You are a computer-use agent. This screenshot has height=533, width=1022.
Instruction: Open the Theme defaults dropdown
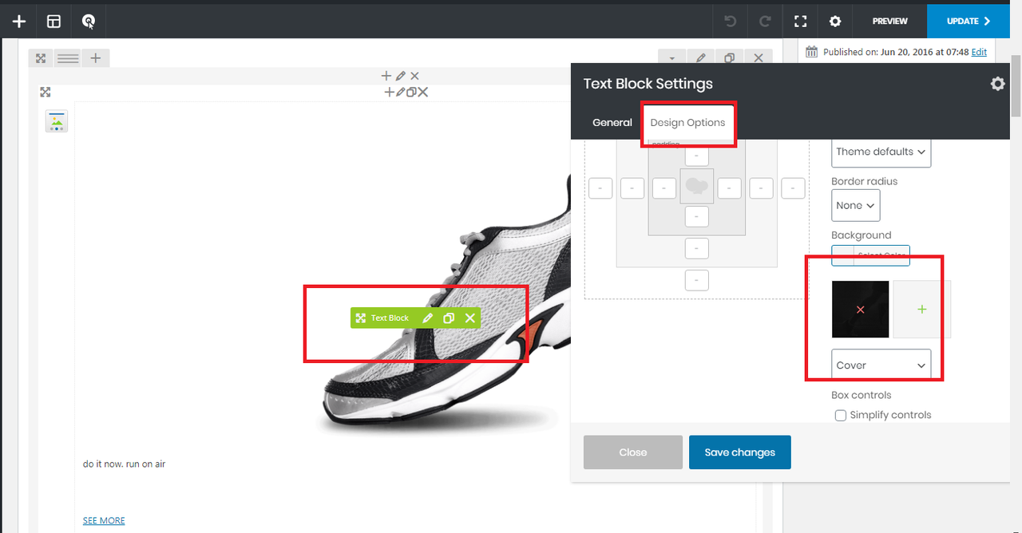881,152
